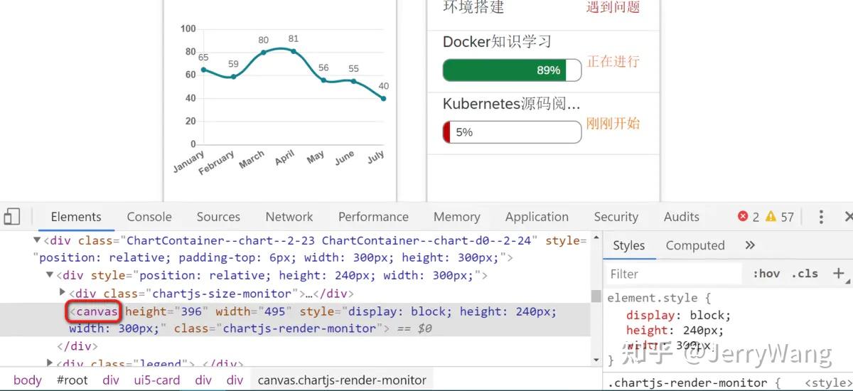Click canvas.chartjs-render-monitor breadcrumb
This screenshot has width=853, height=391.
point(342,380)
